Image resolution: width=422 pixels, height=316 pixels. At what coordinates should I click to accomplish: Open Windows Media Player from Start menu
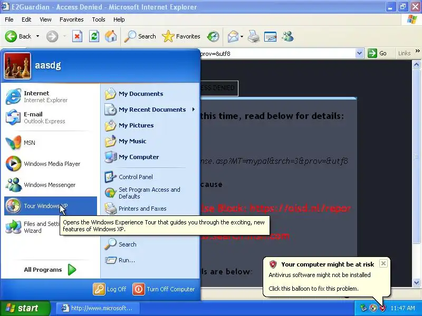(51, 164)
